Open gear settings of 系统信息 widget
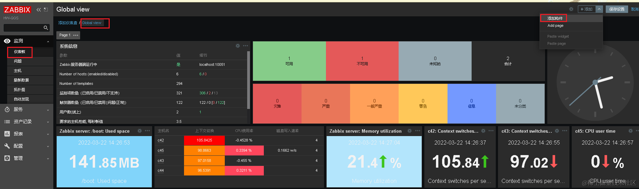 pos(238,46)
